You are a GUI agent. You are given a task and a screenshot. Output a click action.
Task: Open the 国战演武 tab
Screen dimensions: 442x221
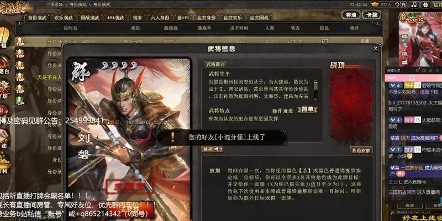[x=90, y=18]
